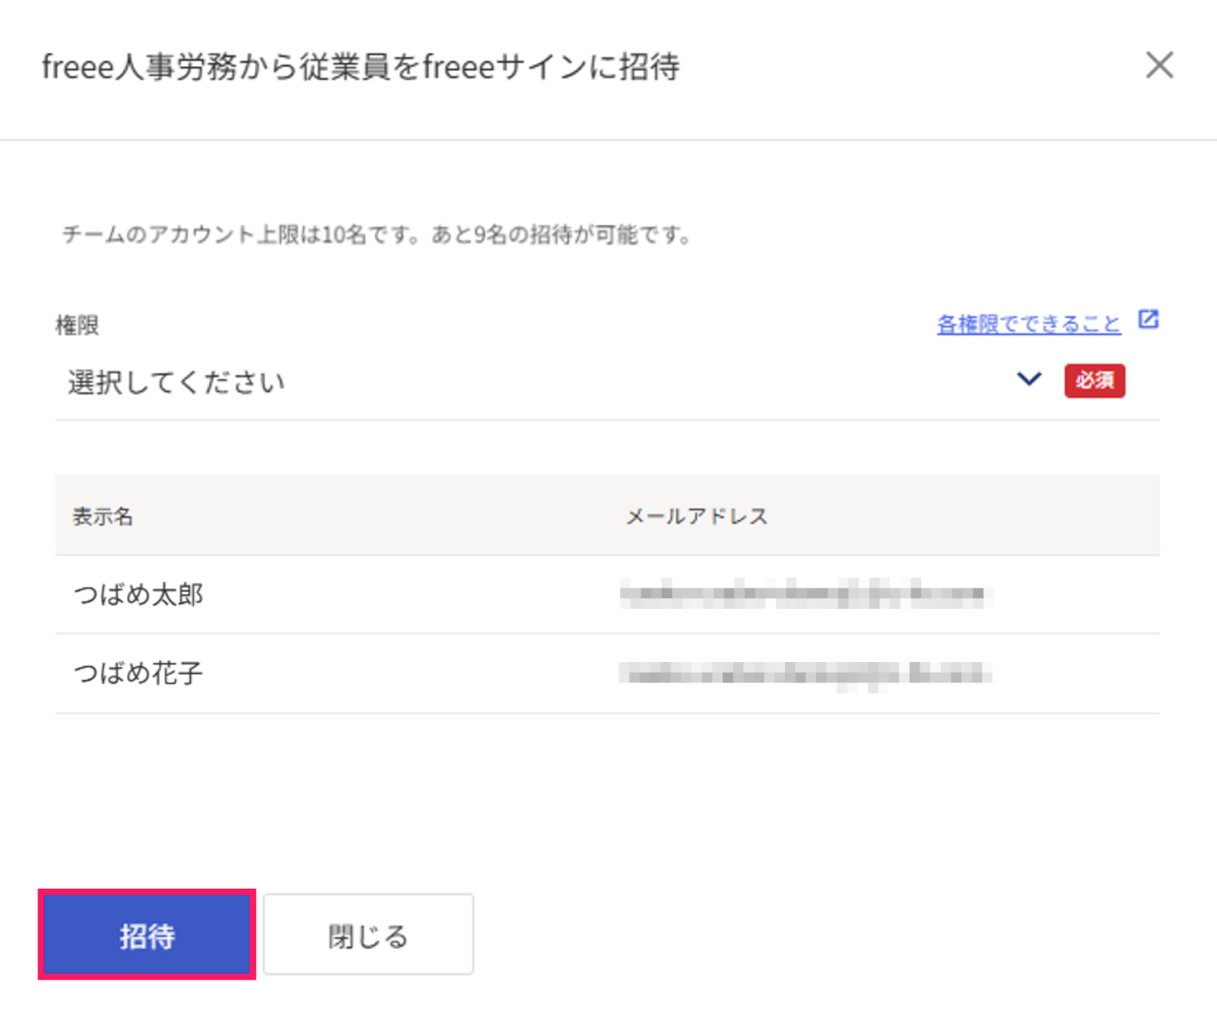Click the blurred email for つばめ太郎

(806, 594)
